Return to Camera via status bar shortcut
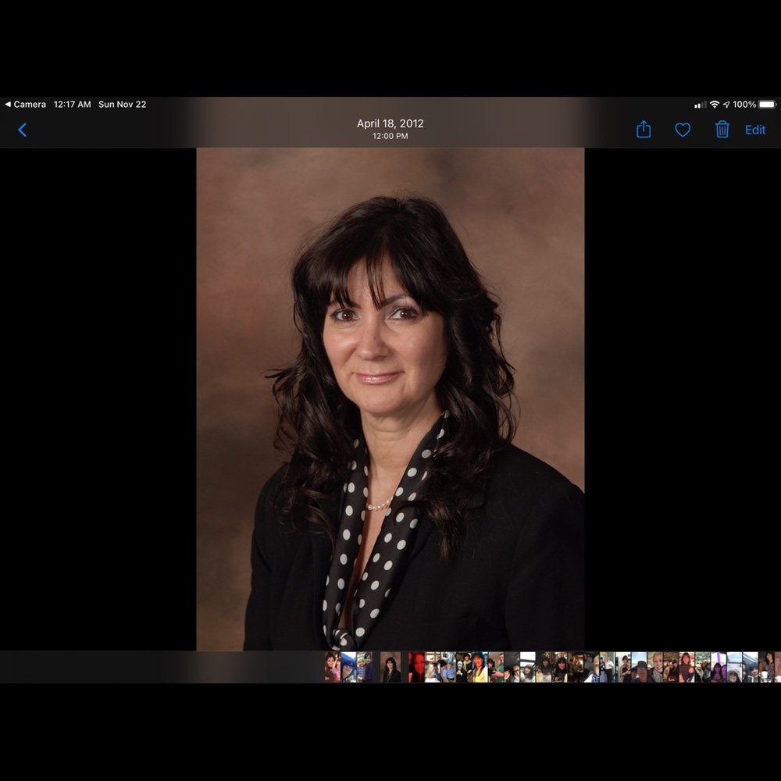The height and width of the screenshot is (781, 781). [26, 104]
